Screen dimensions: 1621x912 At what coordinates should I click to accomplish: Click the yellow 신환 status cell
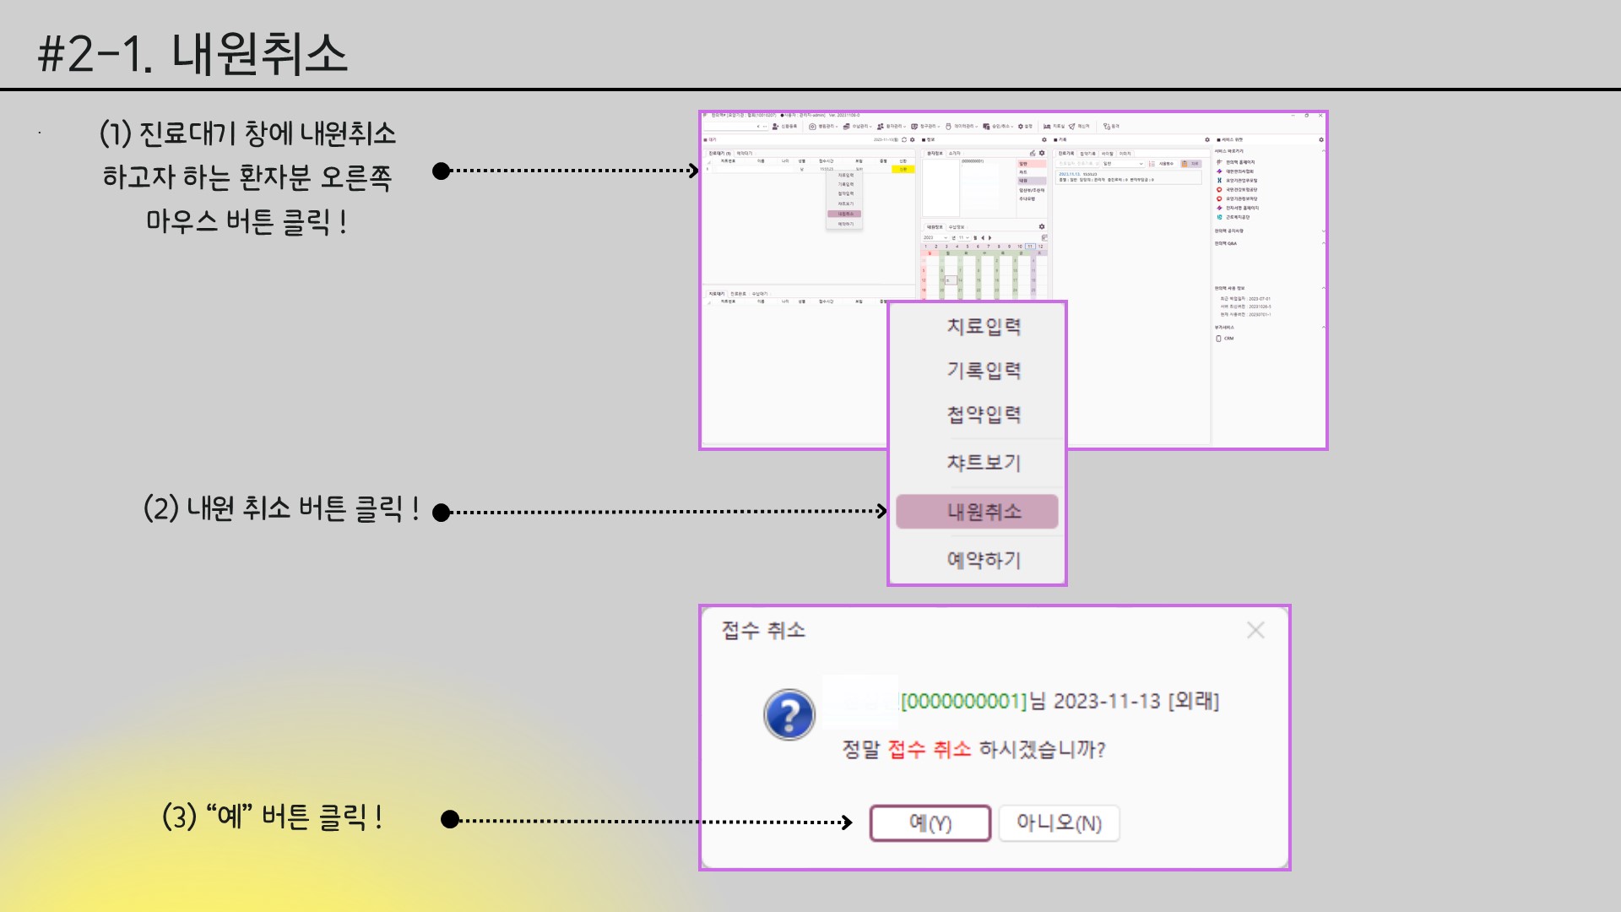click(903, 169)
